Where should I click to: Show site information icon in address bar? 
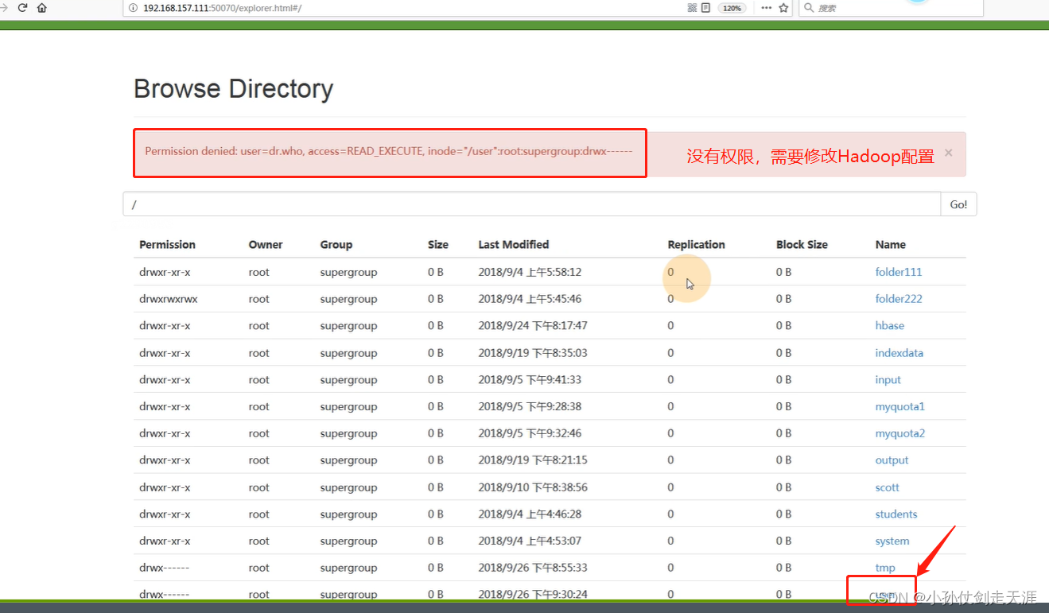pyautogui.click(x=134, y=8)
